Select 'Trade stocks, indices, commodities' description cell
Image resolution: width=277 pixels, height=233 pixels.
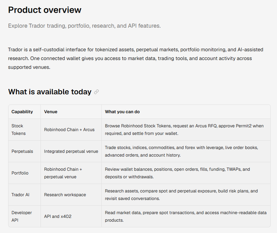click(186, 151)
